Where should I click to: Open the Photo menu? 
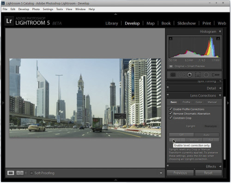point(36,9)
